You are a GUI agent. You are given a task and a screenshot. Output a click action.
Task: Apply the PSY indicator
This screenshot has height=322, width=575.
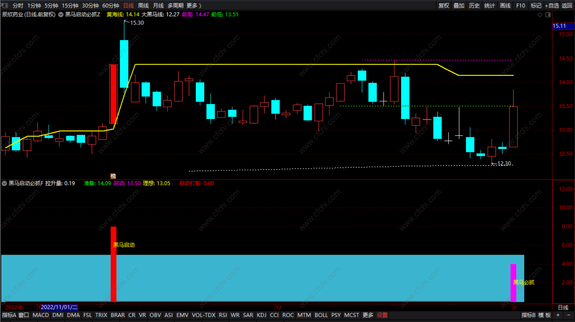[336, 315]
